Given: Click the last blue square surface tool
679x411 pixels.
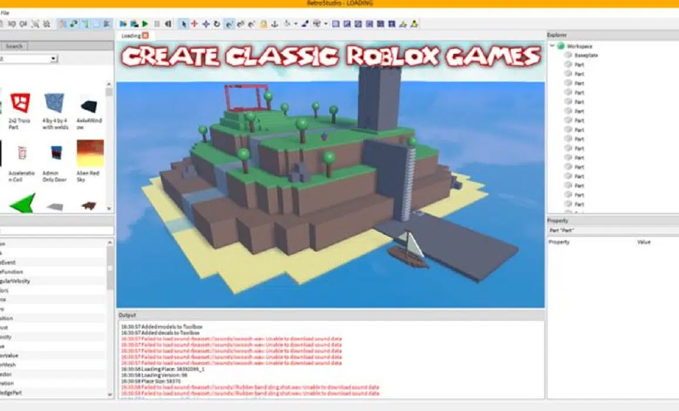Looking at the screenshot, I should (x=392, y=24).
